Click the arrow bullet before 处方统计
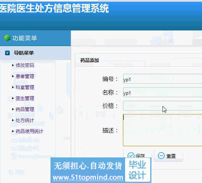The image size is (202, 183). click(13, 120)
